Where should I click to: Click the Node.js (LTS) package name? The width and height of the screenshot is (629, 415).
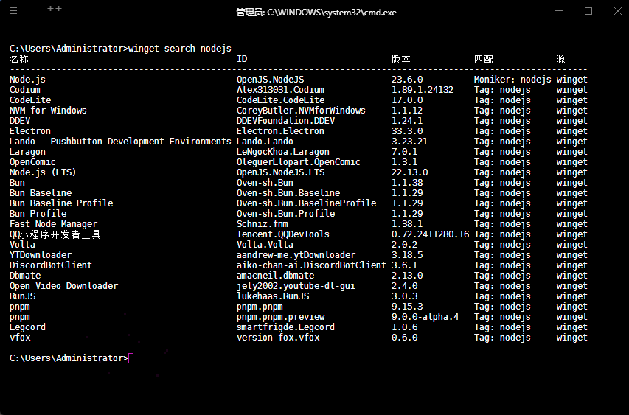tap(43, 172)
